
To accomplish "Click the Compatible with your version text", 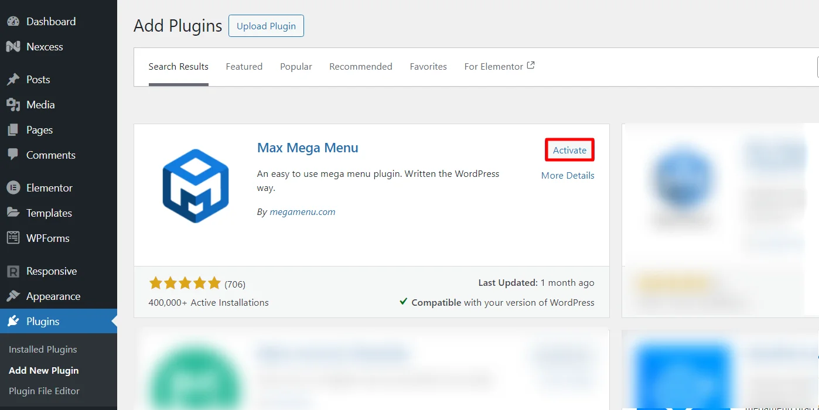I will tap(503, 303).
